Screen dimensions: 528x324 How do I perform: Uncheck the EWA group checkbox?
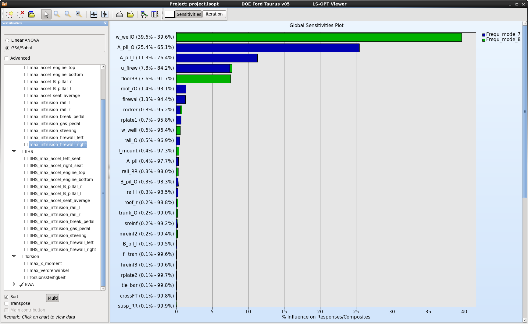(21, 284)
